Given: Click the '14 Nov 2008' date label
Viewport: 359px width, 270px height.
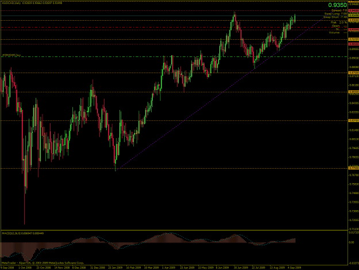Looking at the screenshot, I should [x=62, y=268].
